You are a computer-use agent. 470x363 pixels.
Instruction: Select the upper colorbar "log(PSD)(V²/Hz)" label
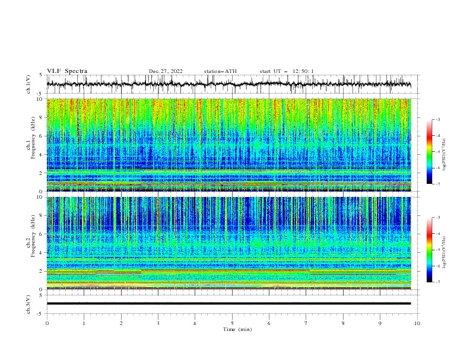coord(444,155)
